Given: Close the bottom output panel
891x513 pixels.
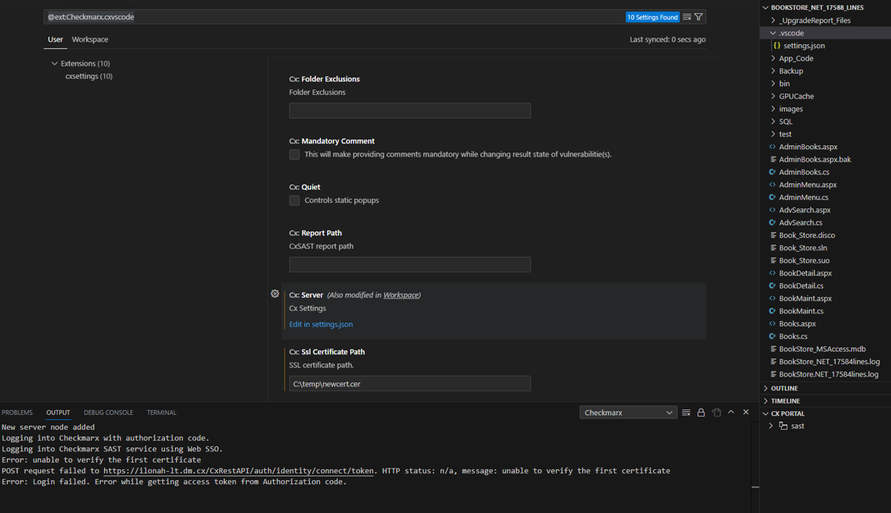Looking at the screenshot, I should click(746, 413).
